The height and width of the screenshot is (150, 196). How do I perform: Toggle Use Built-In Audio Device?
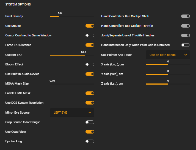pyautogui.click(x=90, y=74)
